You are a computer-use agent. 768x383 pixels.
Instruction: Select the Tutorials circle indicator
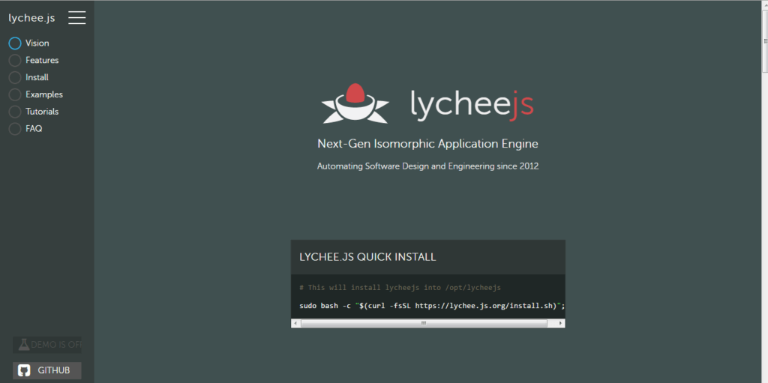15,112
